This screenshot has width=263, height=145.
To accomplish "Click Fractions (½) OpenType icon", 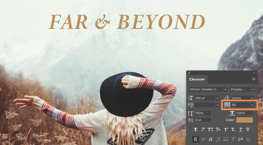I will 248,139.
